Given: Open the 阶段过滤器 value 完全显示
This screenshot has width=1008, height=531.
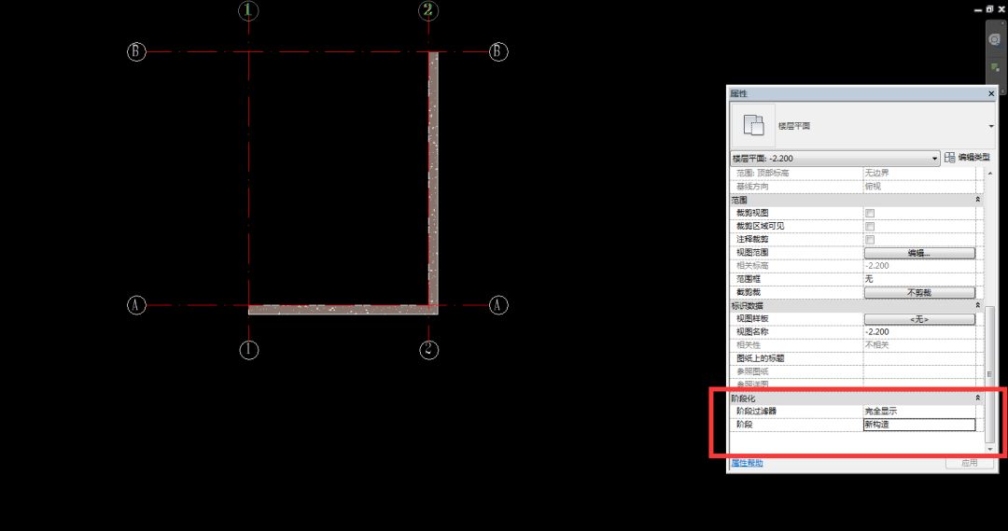Looking at the screenshot, I should point(919,412).
